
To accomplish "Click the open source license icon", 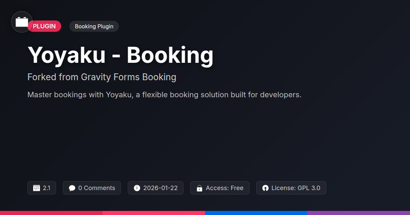I will click(265, 188).
